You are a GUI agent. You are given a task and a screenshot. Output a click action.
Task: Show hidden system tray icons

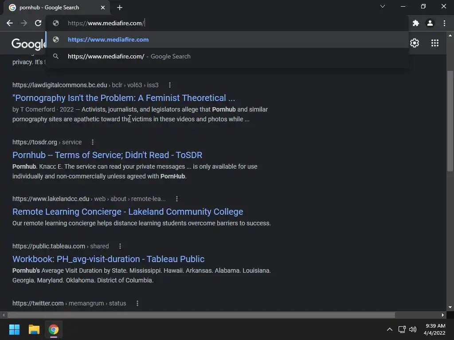tap(390, 329)
